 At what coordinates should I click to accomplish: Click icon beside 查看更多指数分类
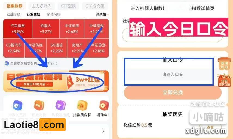tap(7, 64)
